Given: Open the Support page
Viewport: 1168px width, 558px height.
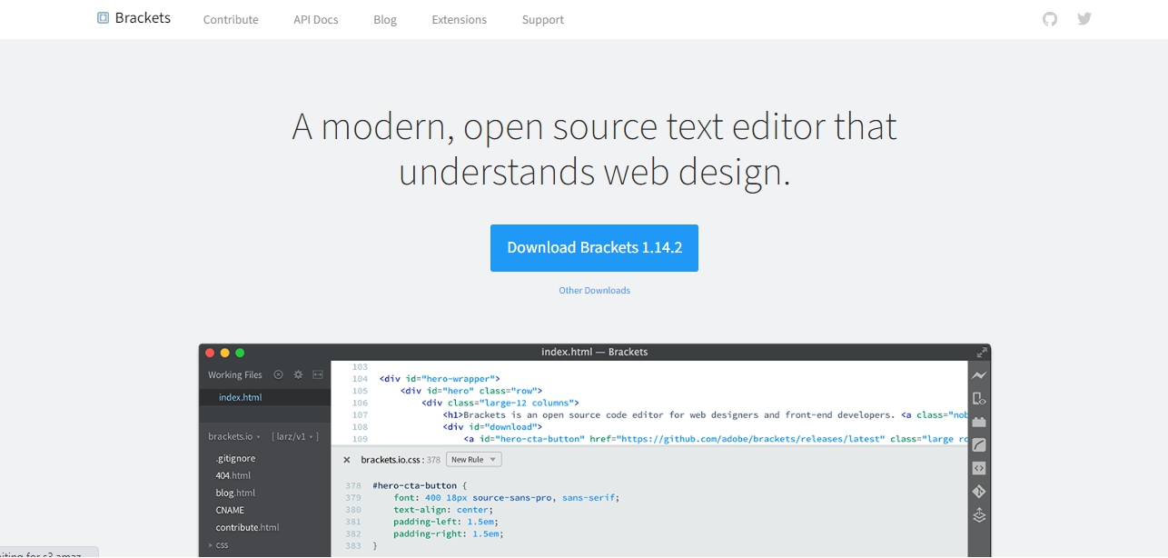Looking at the screenshot, I should (x=543, y=20).
